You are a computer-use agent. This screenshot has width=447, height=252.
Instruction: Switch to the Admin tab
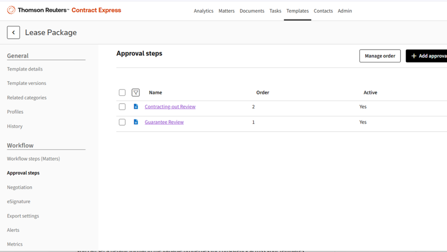coord(345,11)
